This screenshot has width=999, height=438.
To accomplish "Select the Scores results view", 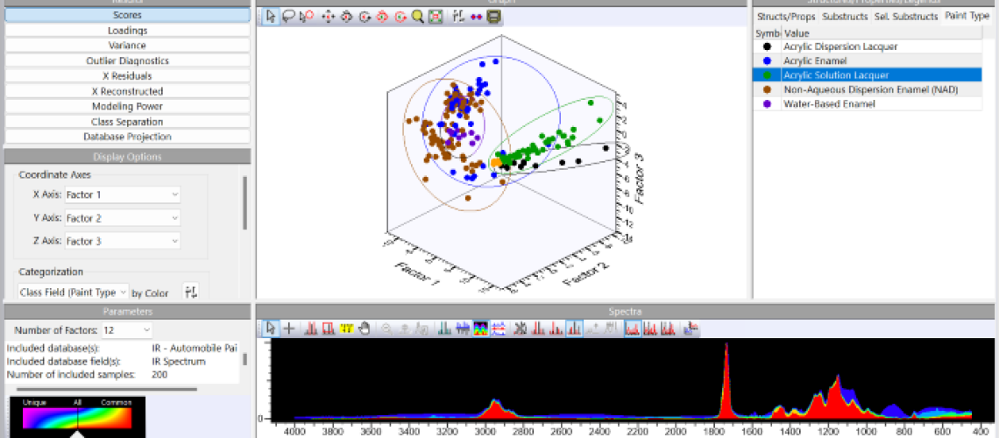I will pos(127,15).
